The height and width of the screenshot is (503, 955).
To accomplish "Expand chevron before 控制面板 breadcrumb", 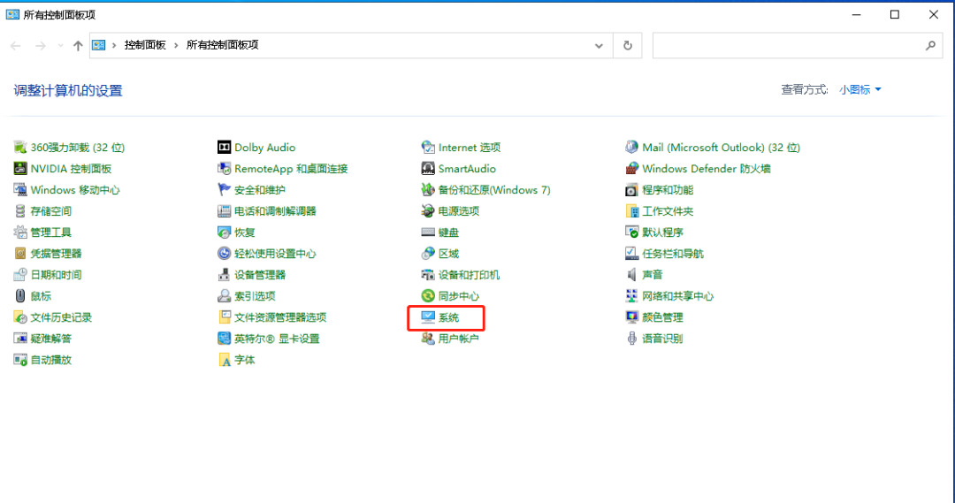I will (x=114, y=45).
